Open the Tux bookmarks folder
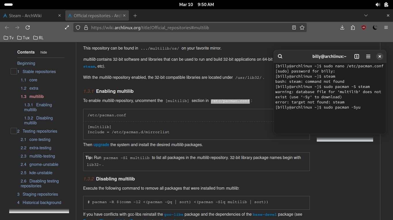Viewport: 393px width, 220px height. pyautogui.click(x=23, y=38)
